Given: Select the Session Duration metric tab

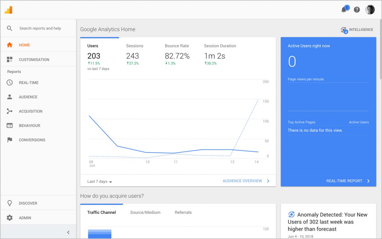Looking at the screenshot, I should tap(220, 54).
